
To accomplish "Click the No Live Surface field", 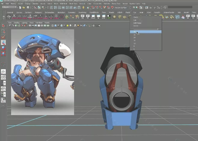I will pos(121,8).
